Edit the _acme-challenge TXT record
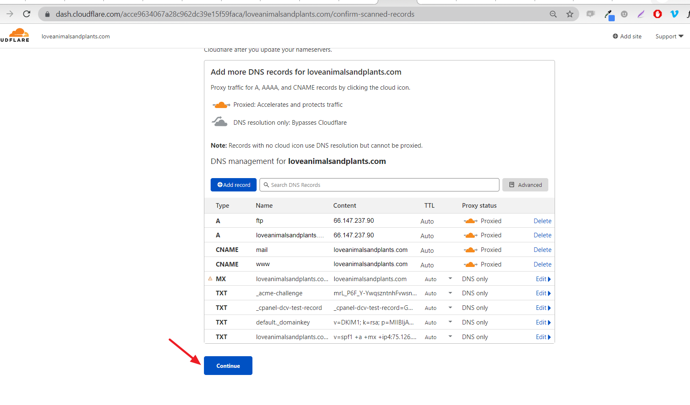 pos(543,293)
